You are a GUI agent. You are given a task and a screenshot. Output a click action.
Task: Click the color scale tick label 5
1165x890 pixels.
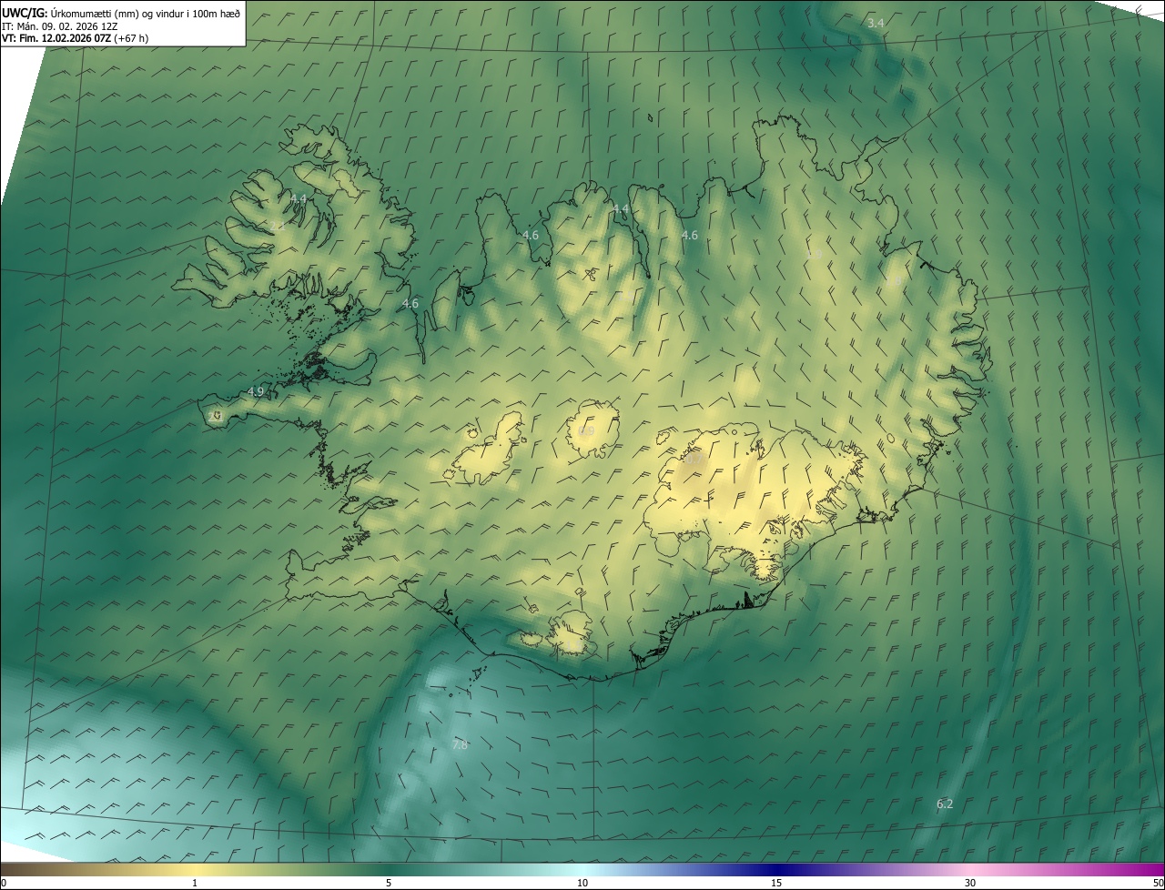tap(389, 883)
